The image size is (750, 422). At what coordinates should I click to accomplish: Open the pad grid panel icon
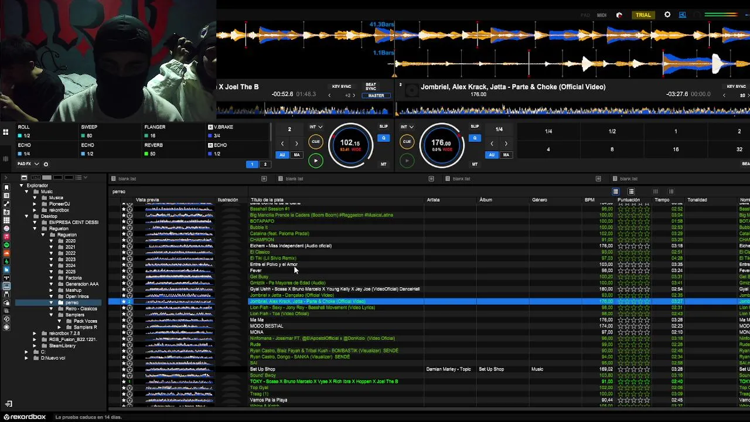[x=6, y=132]
